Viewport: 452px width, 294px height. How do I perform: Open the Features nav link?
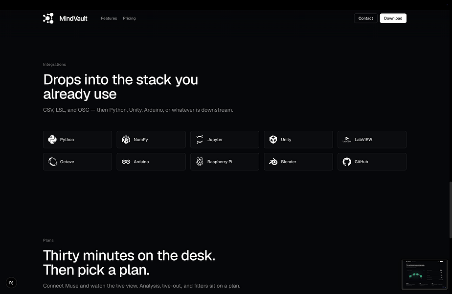[109, 18]
